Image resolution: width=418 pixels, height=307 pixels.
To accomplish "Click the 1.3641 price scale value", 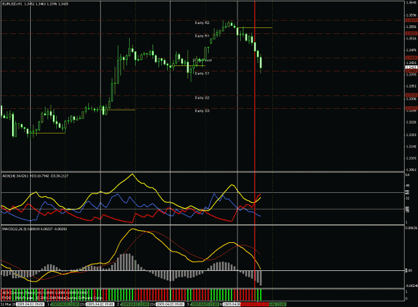I will [412, 3].
